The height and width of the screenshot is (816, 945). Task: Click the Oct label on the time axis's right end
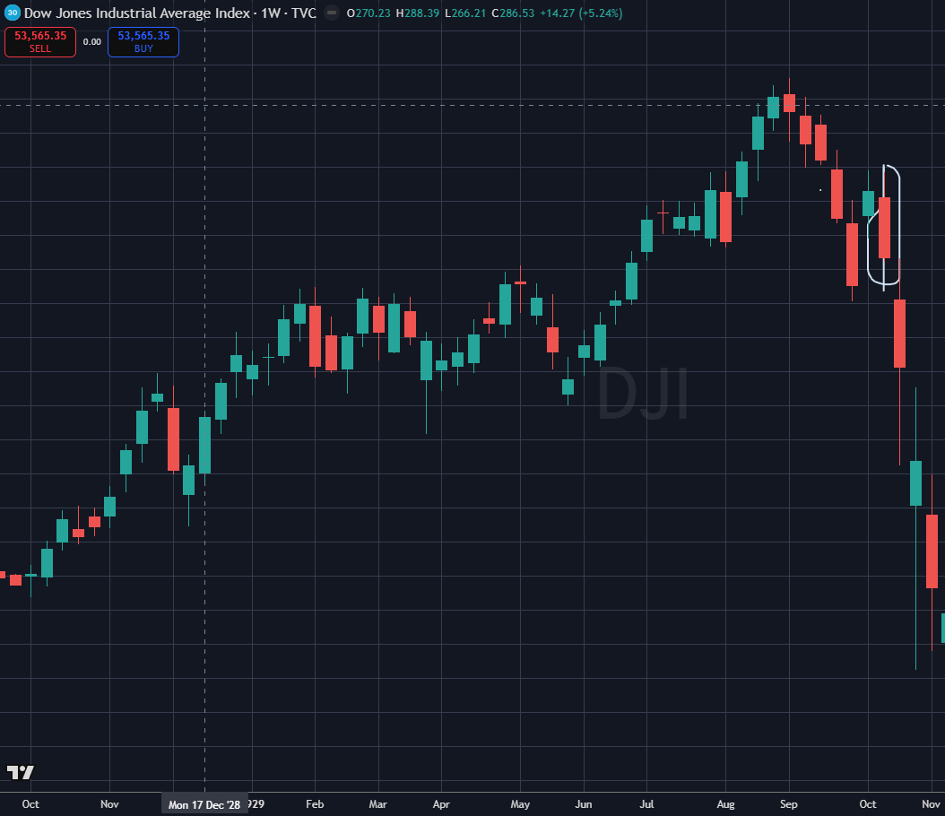(868, 804)
